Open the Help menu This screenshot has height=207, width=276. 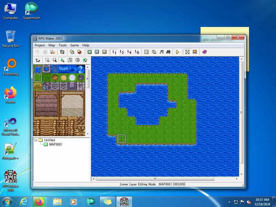point(86,45)
